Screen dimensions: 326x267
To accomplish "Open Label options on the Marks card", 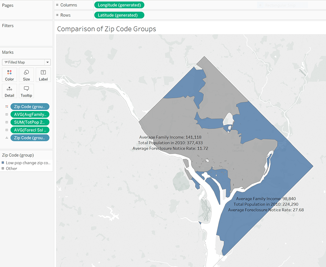I will pyautogui.click(x=43, y=74).
